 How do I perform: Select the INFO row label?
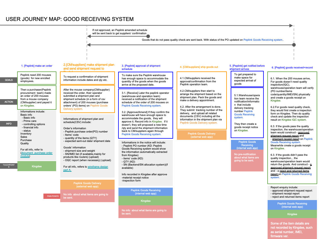tap(9, 124)
